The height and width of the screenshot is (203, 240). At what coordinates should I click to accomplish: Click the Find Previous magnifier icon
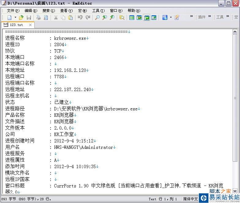tap(112, 17)
